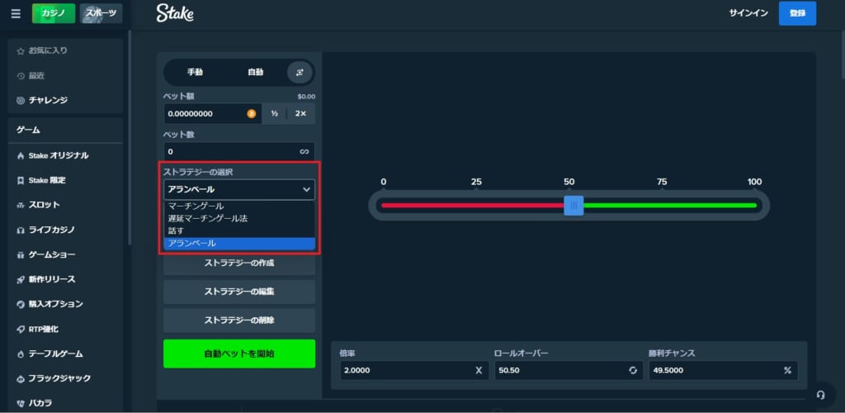The width and height of the screenshot is (845, 413).
Task: Start auto betting with 自動ベットを開始
Action: [238, 354]
